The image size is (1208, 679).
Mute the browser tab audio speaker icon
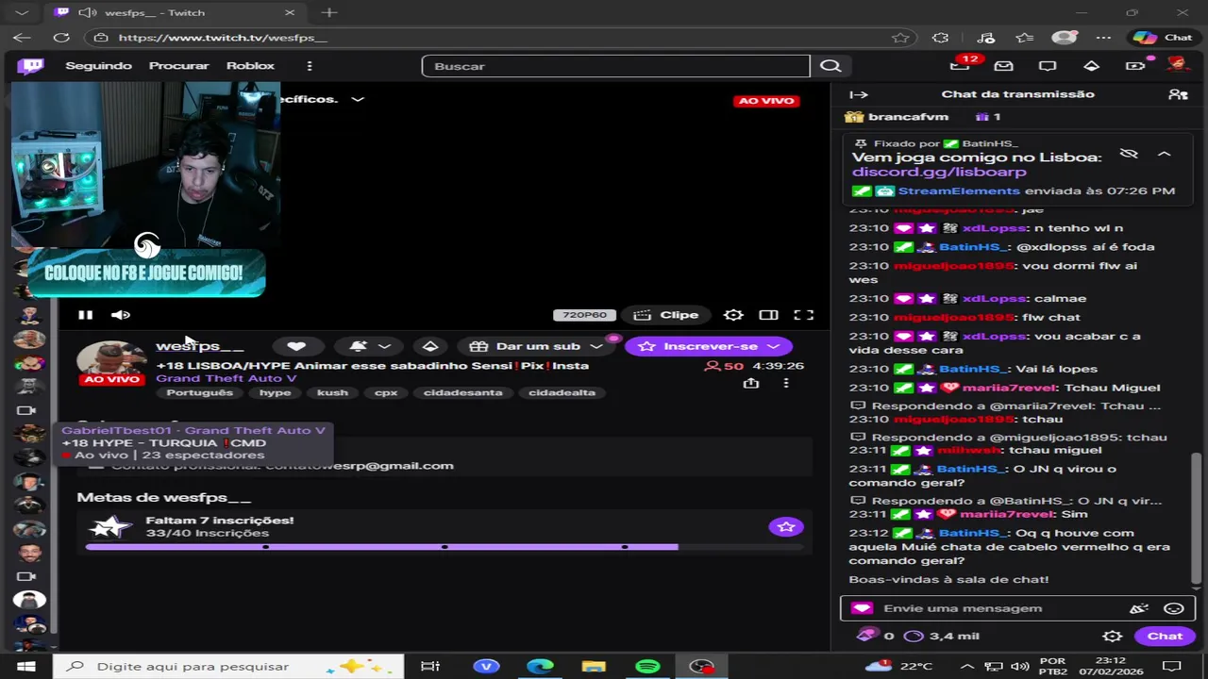(x=88, y=12)
